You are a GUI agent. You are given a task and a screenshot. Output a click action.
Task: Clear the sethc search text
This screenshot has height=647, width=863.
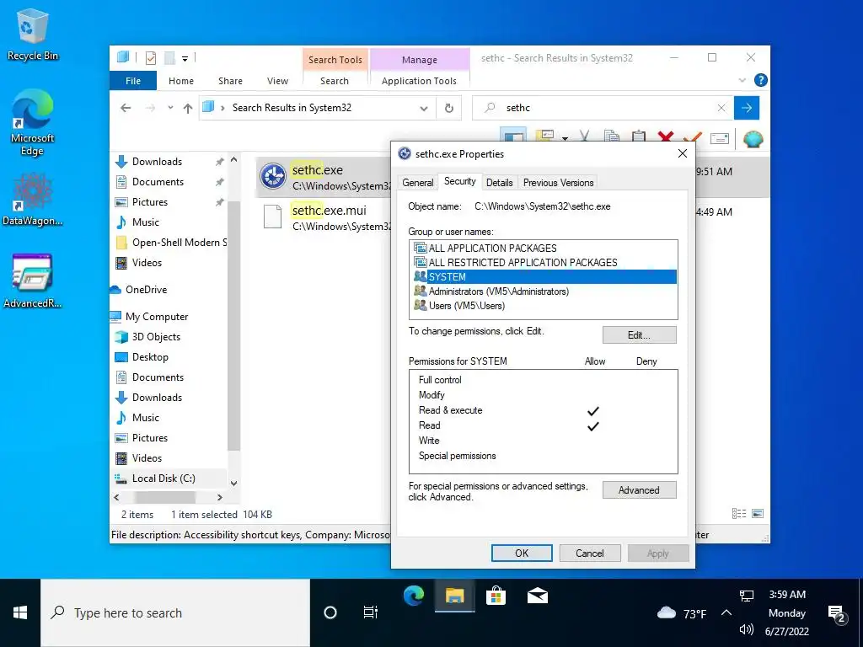(721, 108)
